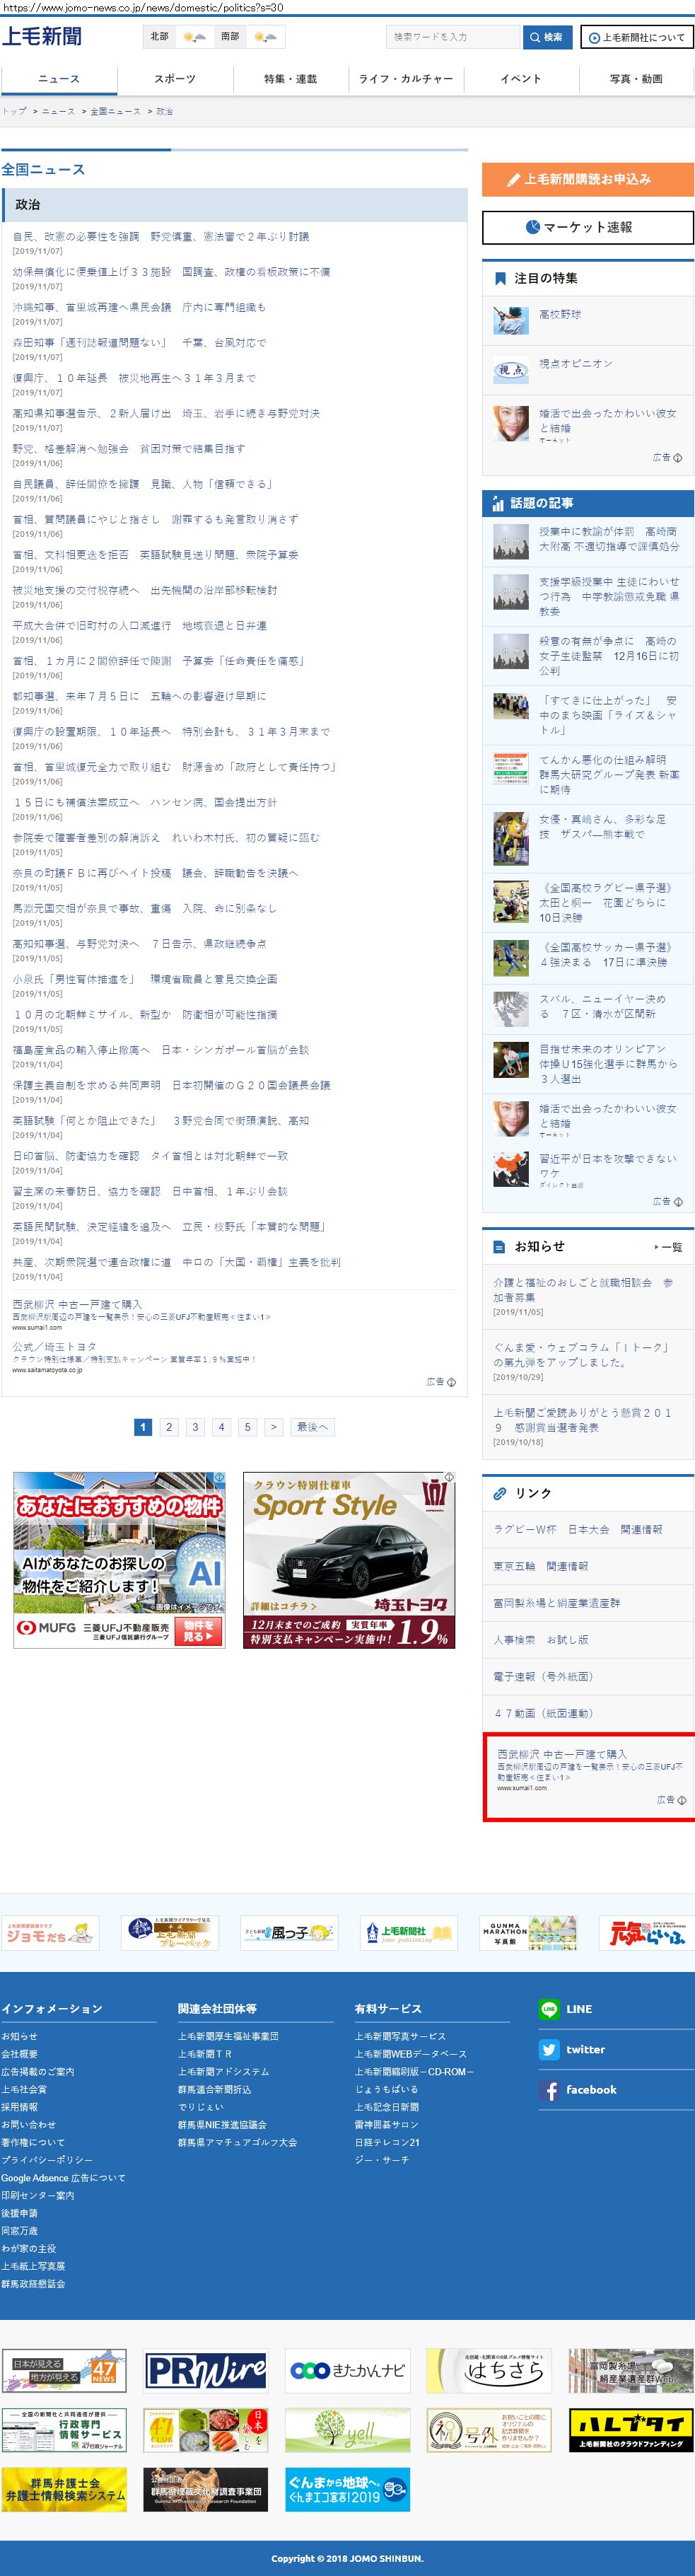Click the 南部 weather icon
The image size is (695, 2576).
(265, 37)
